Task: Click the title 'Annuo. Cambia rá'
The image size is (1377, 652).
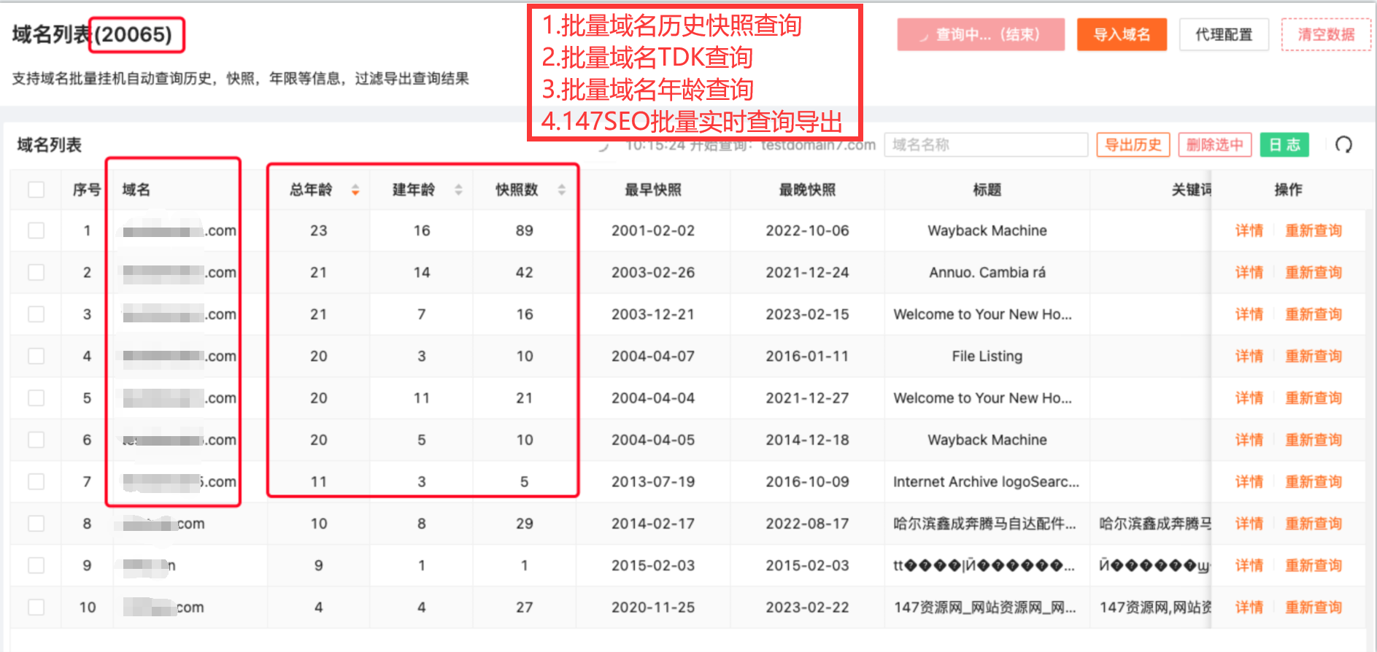Action: (x=987, y=272)
